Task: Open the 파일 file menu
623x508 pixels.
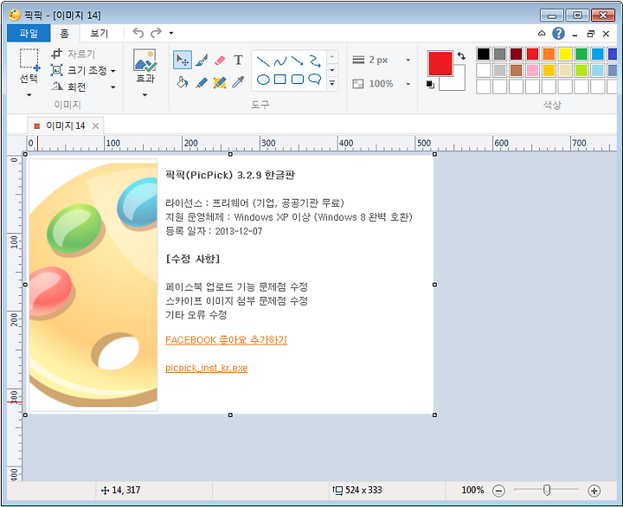Action: point(29,34)
